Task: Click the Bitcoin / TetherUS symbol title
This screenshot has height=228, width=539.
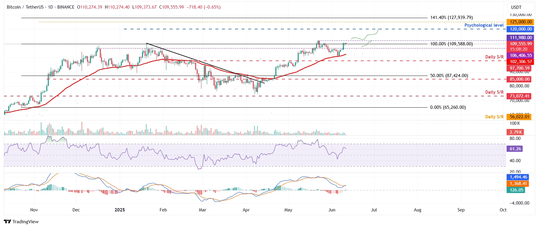Action: [26, 7]
